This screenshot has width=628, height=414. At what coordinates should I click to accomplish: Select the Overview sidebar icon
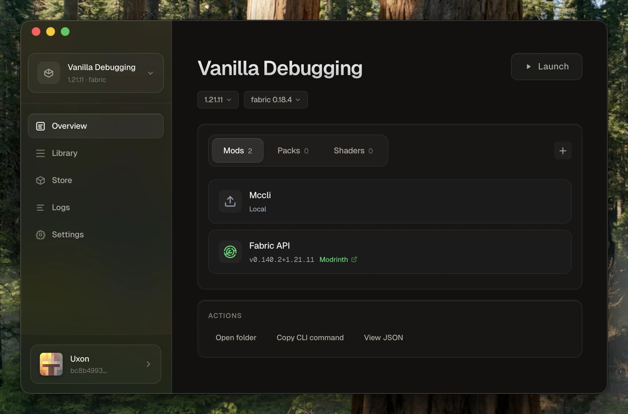40,126
